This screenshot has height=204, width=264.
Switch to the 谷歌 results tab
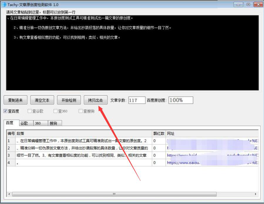coord(26,123)
